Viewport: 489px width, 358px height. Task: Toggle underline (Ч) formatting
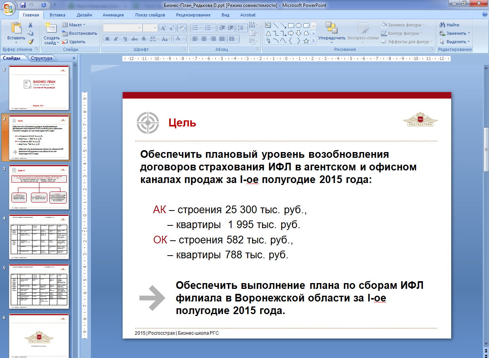[x=125, y=39]
